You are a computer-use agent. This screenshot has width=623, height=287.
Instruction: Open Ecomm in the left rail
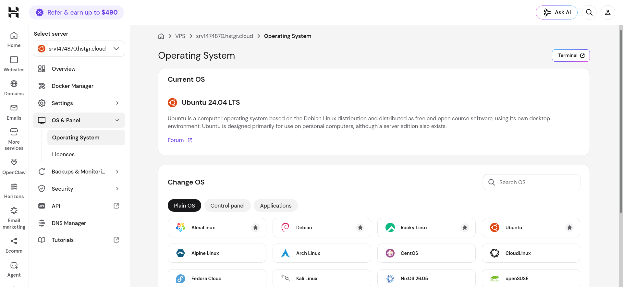click(x=14, y=245)
